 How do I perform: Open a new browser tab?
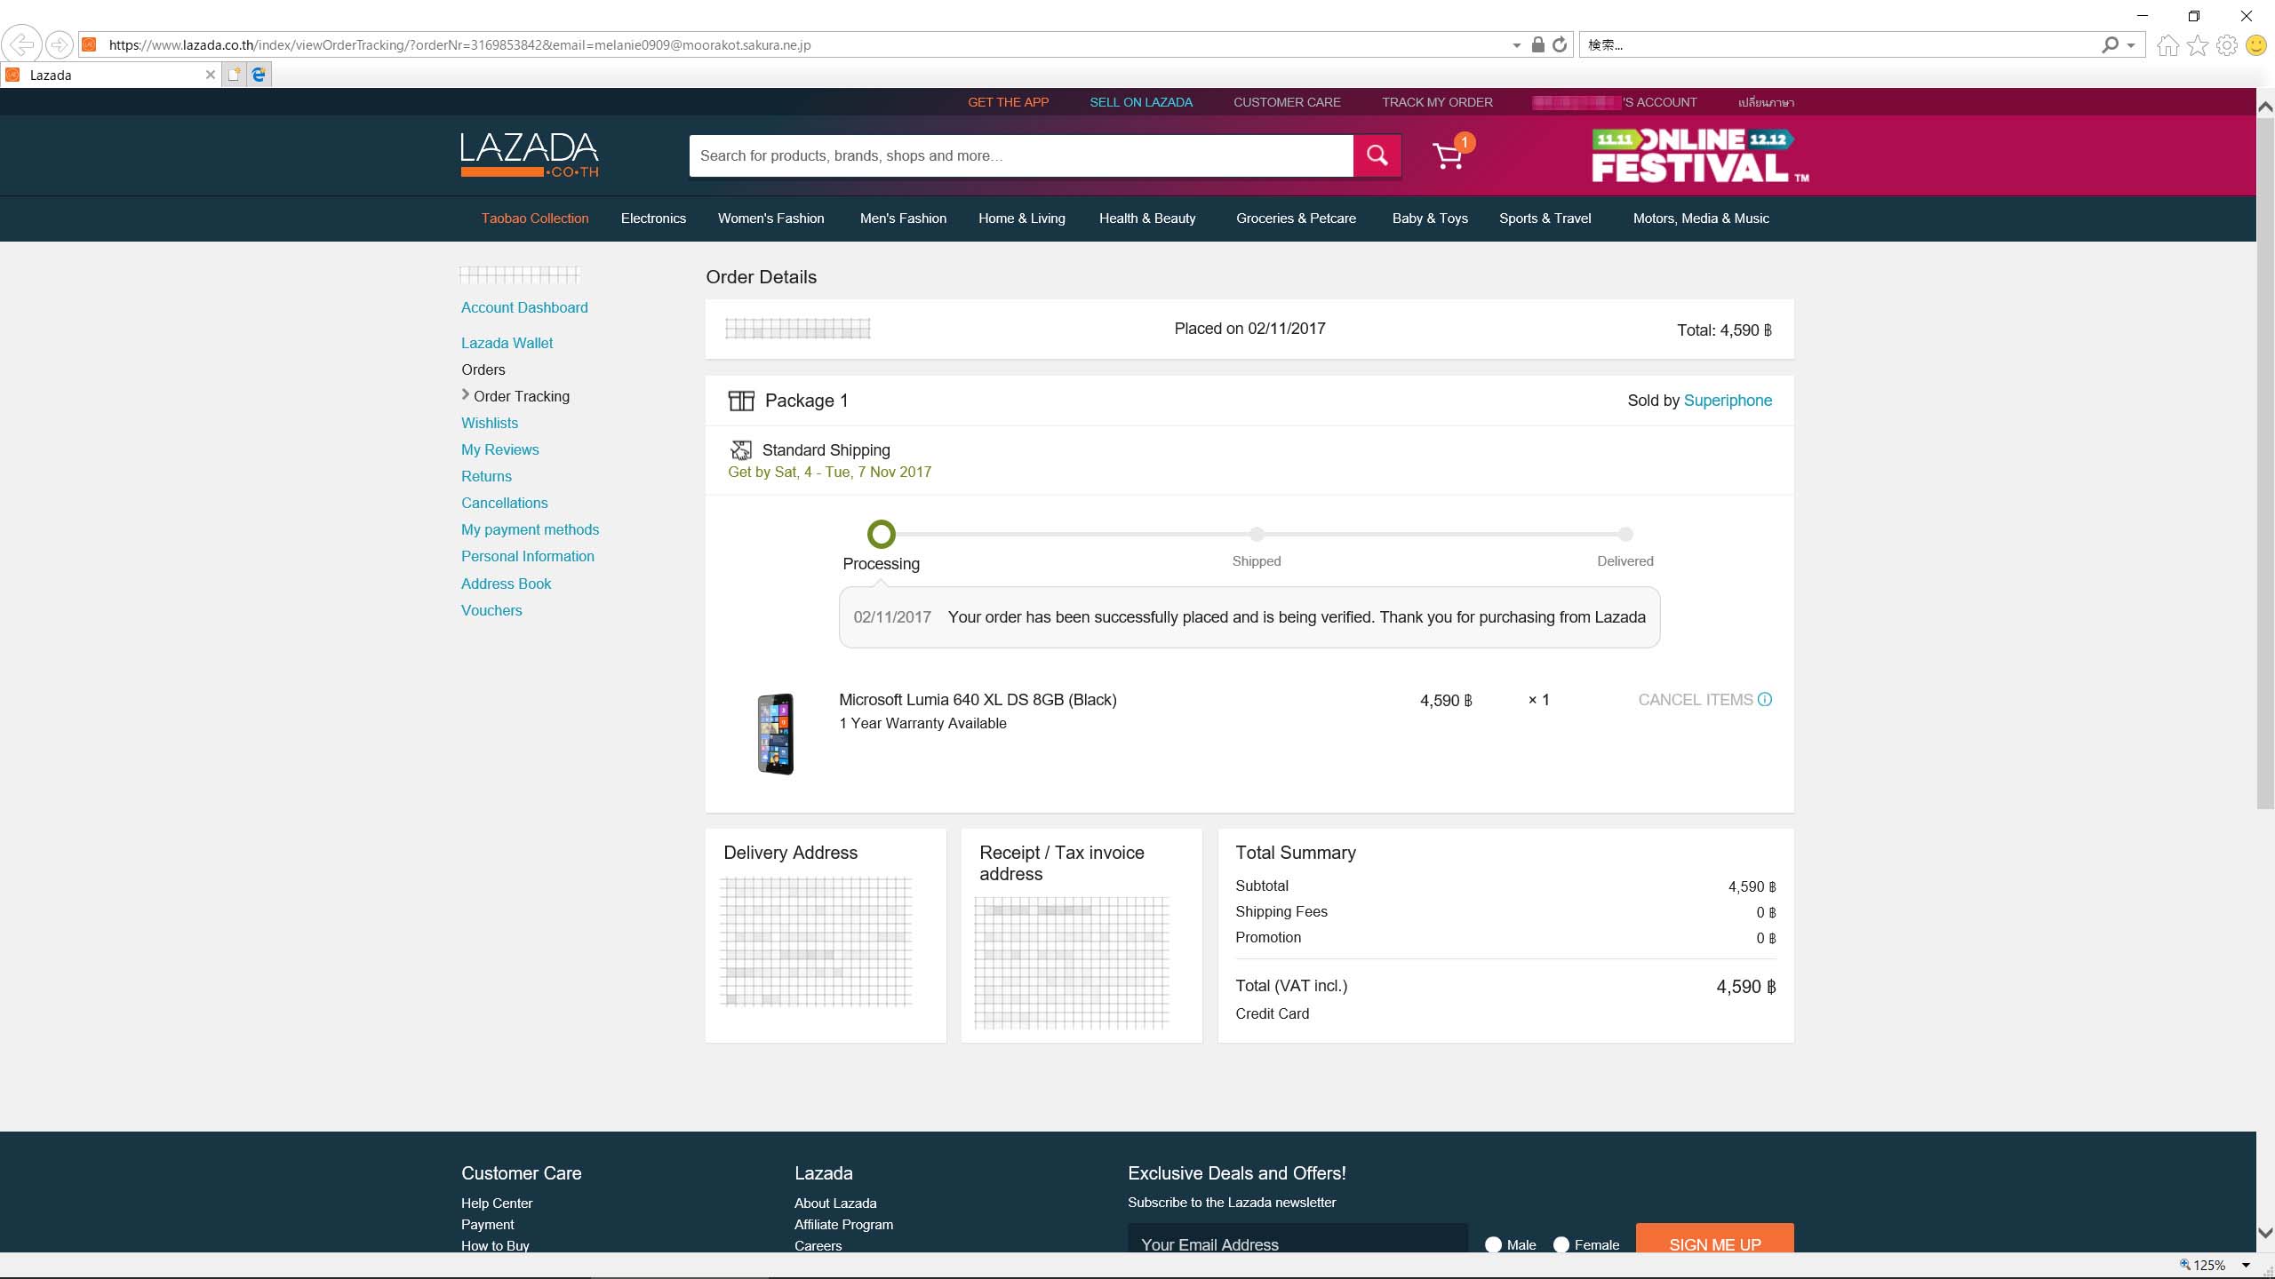(234, 75)
